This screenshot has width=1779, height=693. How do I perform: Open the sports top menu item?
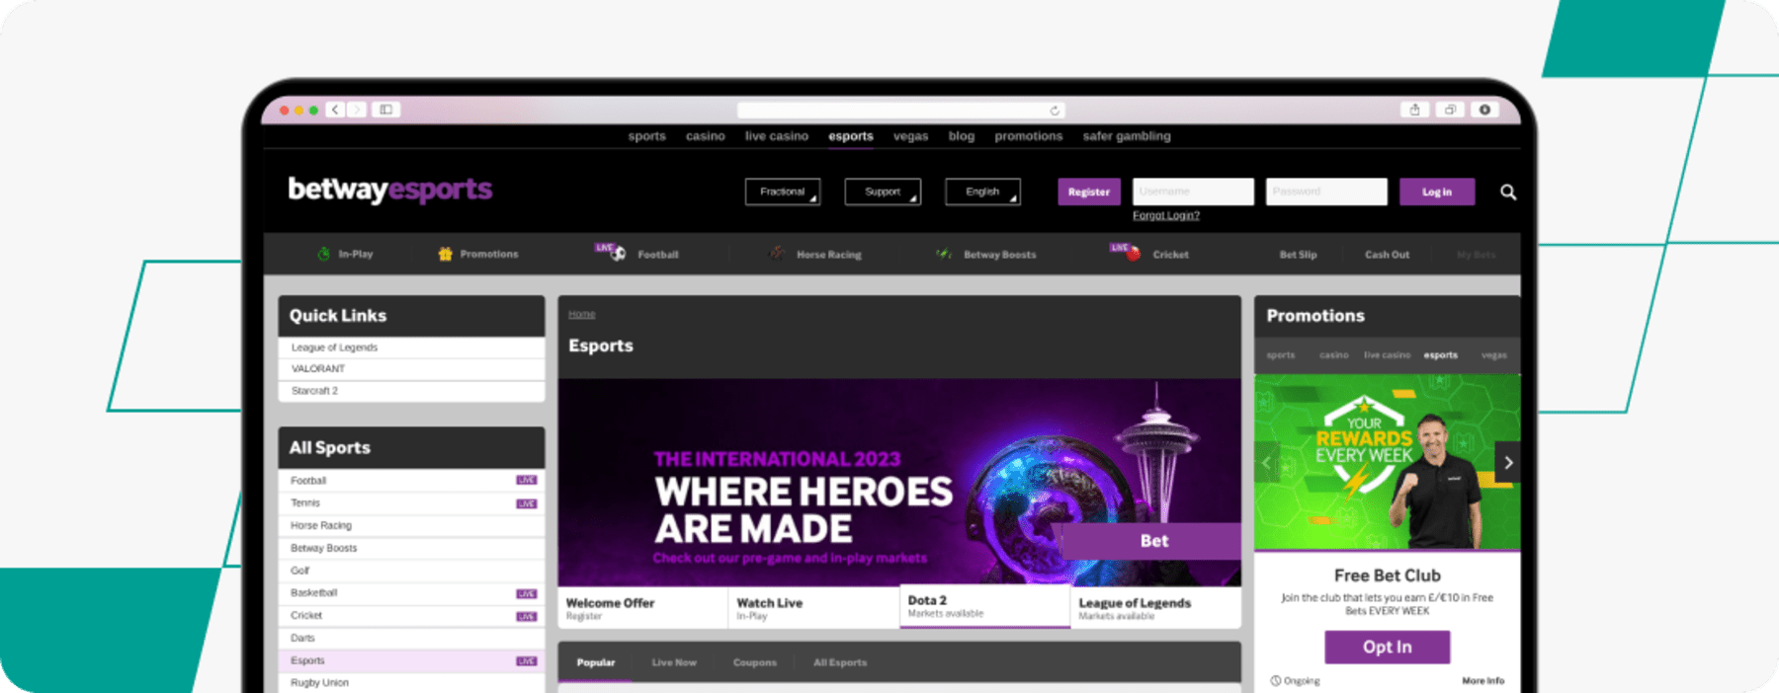[x=646, y=136]
